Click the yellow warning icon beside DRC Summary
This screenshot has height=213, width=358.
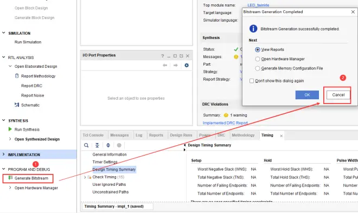point(226,115)
